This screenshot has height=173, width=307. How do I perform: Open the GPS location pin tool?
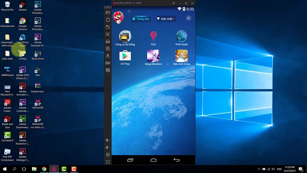tap(108, 56)
